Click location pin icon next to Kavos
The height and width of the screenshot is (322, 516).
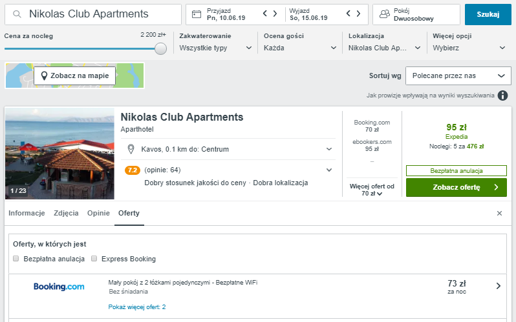(x=131, y=149)
